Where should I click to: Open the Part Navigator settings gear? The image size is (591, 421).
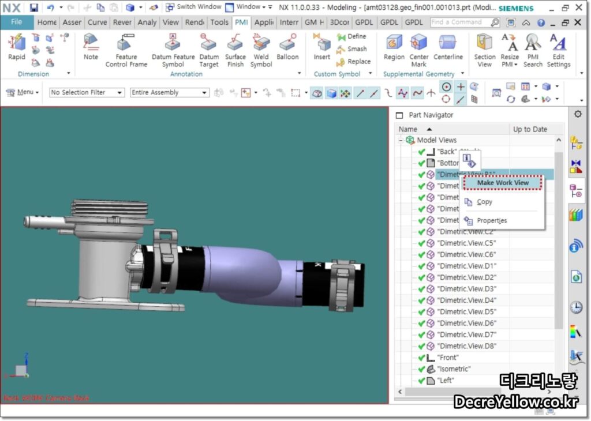pyautogui.click(x=578, y=114)
